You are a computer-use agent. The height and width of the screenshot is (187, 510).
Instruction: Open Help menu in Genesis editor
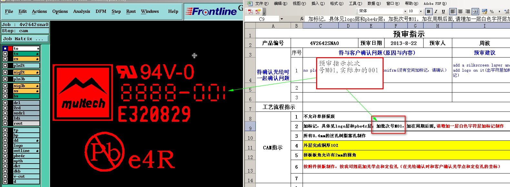(173, 11)
